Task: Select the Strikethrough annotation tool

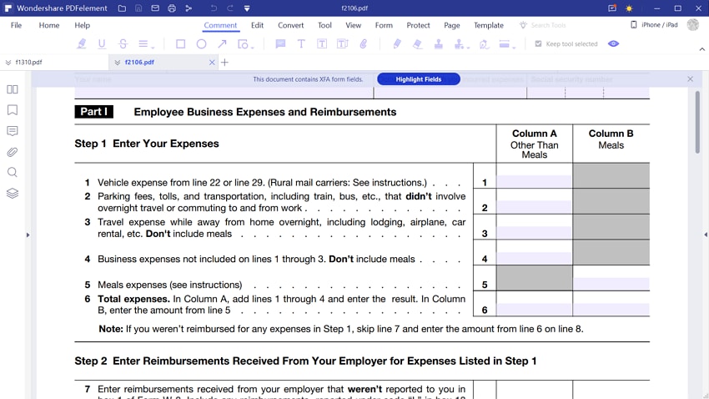Action: [x=123, y=44]
